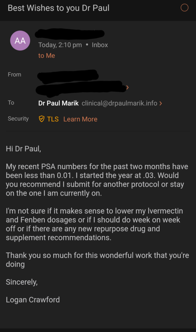Toggle the orange circle flag in header
196x332 pixels.
tap(184, 8)
